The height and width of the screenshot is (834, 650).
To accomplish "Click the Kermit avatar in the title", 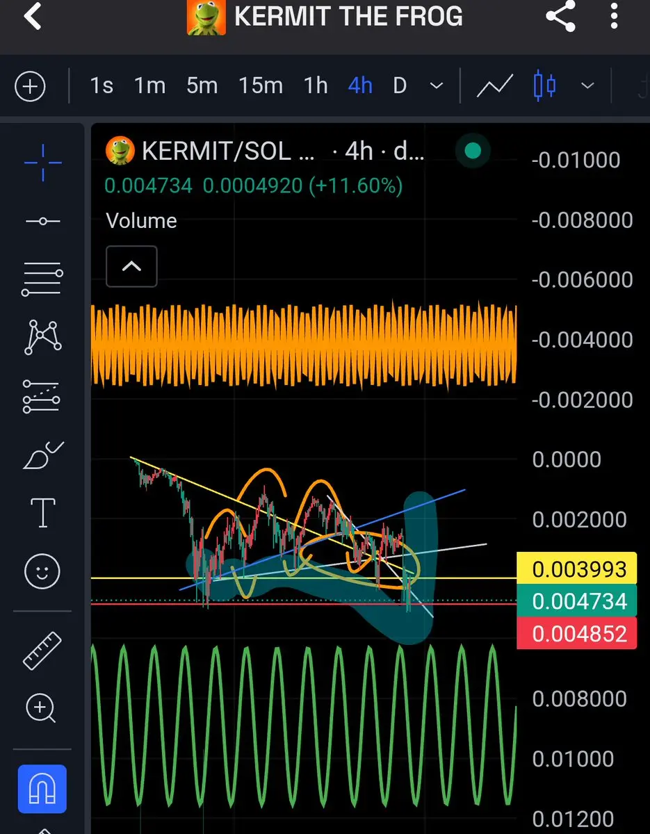I will pos(206,17).
